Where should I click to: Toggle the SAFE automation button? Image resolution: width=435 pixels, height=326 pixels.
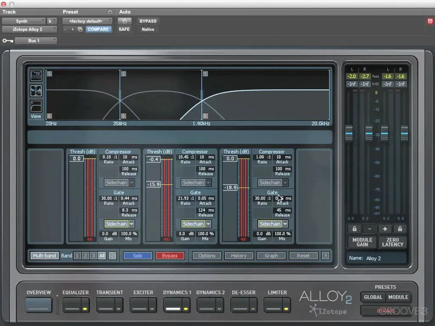(124, 29)
